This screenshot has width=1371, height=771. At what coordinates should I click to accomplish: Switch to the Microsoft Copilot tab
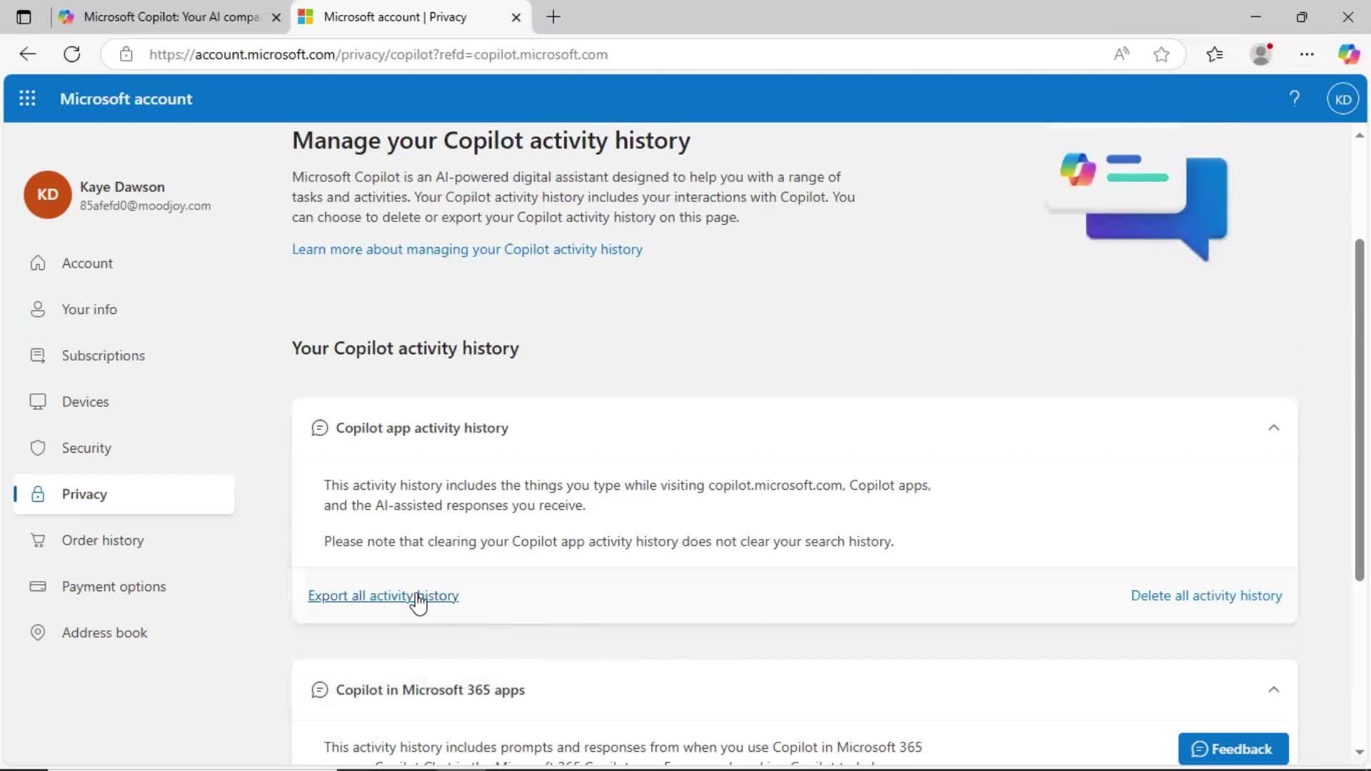[170, 17]
